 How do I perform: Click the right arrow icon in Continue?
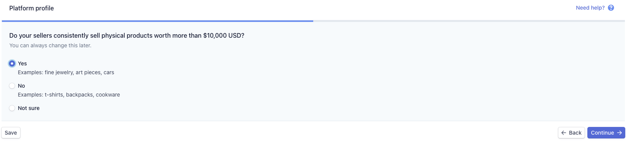(x=619, y=133)
